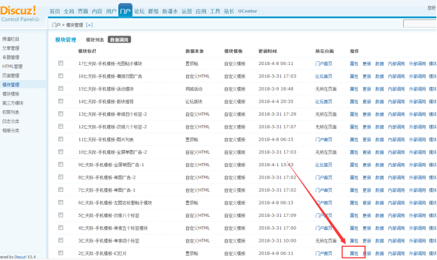The width and height of the screenshot is (437, 260).
Task: Tick the checkbox for module 17 row
Action: [x=61, y=63]
